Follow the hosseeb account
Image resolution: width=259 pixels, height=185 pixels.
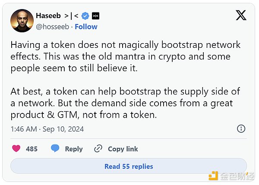(x=86, y=26)
